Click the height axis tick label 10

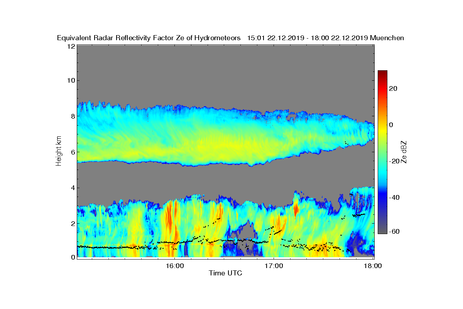(x=71, y=80)
